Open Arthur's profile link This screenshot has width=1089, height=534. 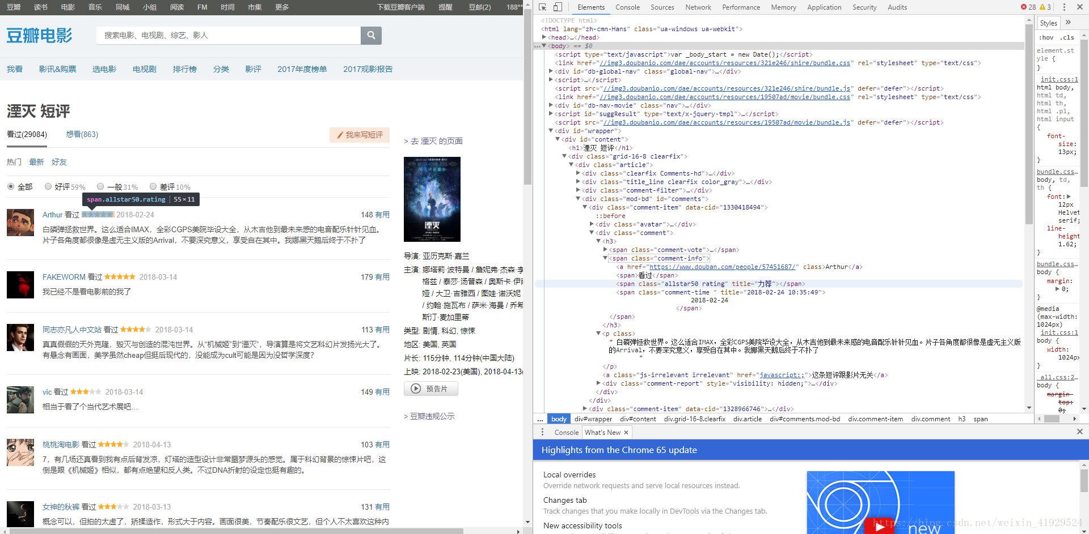coord(52,215)
